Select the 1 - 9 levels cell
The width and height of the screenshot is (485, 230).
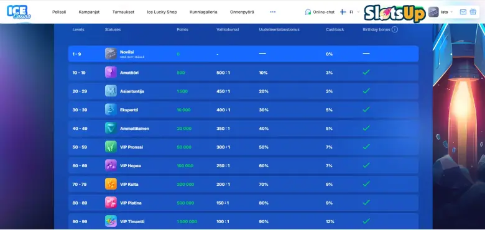pos(76,54)
